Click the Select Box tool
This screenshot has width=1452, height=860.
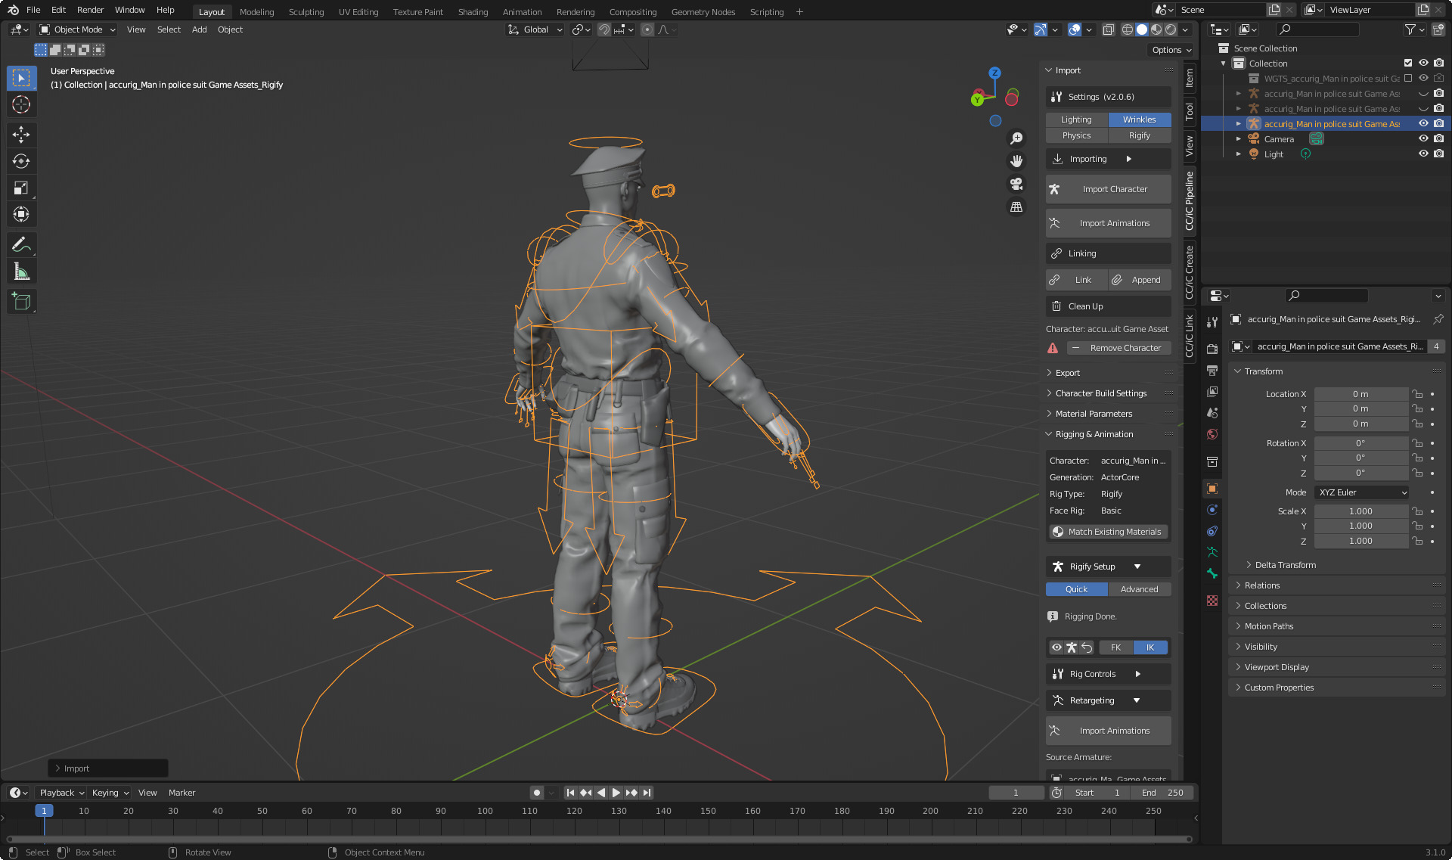[21, 78]
